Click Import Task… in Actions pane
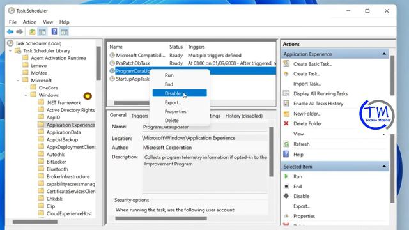The image size is (409, 230). tap(307, 84)
